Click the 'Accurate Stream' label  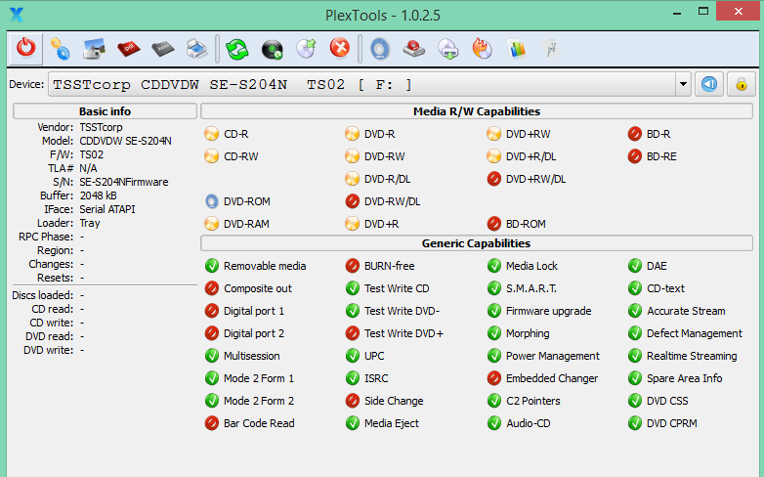click(686, 311)
